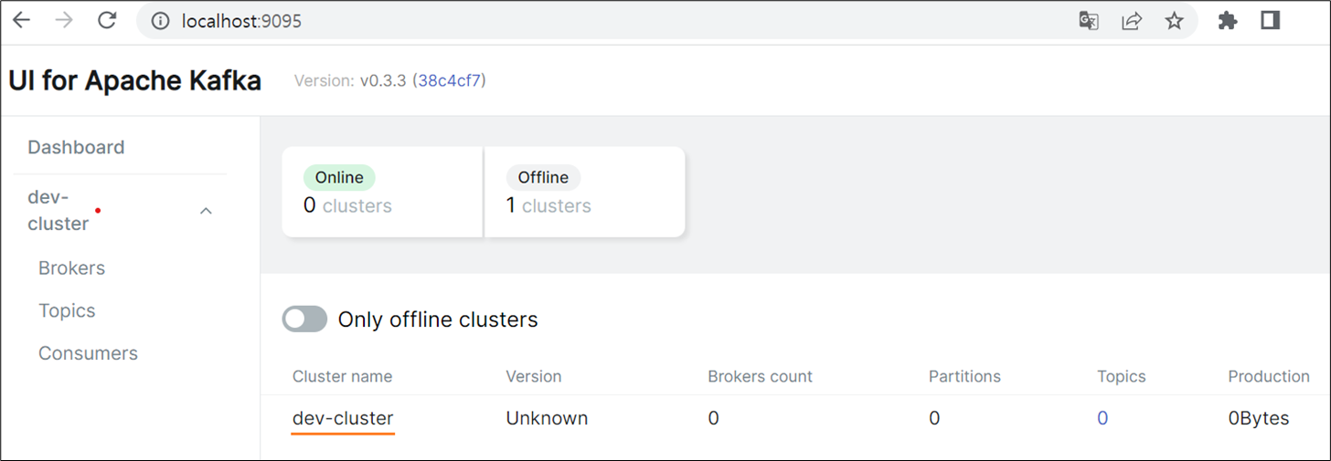The width and height of the screenshot is (1331, 461).
Task: Collapse dev-cluster menu chevron
Action: pos(206,211)
